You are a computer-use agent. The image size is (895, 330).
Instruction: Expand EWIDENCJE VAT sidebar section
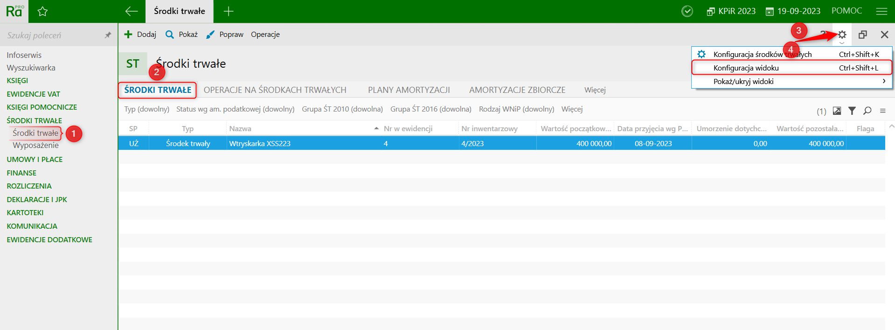pos(33,94)
